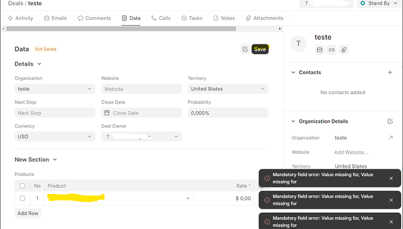Image resolution: width=403 pixels, height=229 pixels.
Task: Dismiss the second mandatory field error toast
Action: point(391,200)
